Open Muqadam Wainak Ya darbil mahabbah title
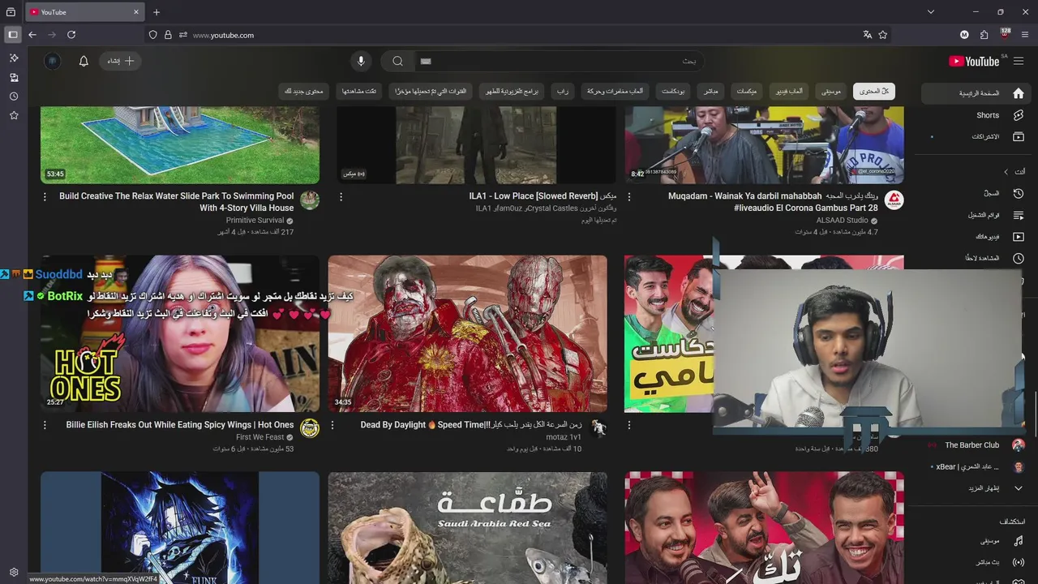The width and height of the screenshot is (1038, 584). tap(773, 202)
